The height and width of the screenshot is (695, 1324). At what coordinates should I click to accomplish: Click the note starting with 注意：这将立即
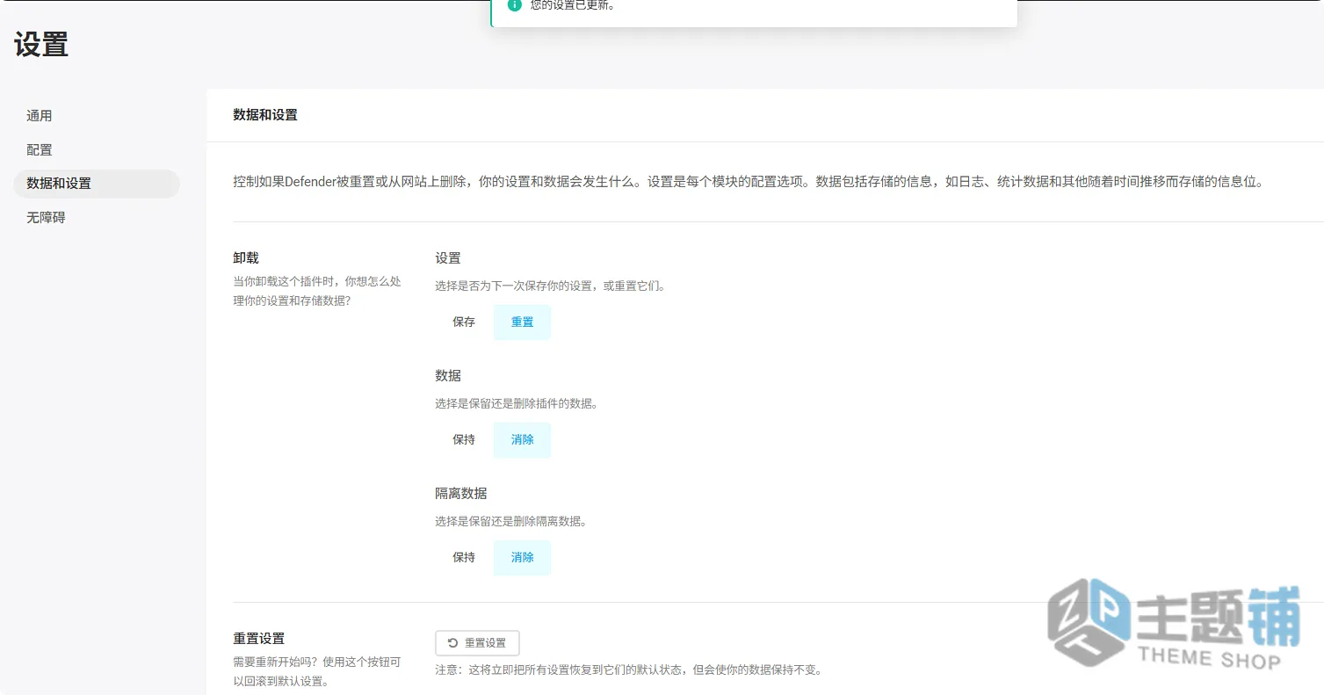[x=629, y=670]
